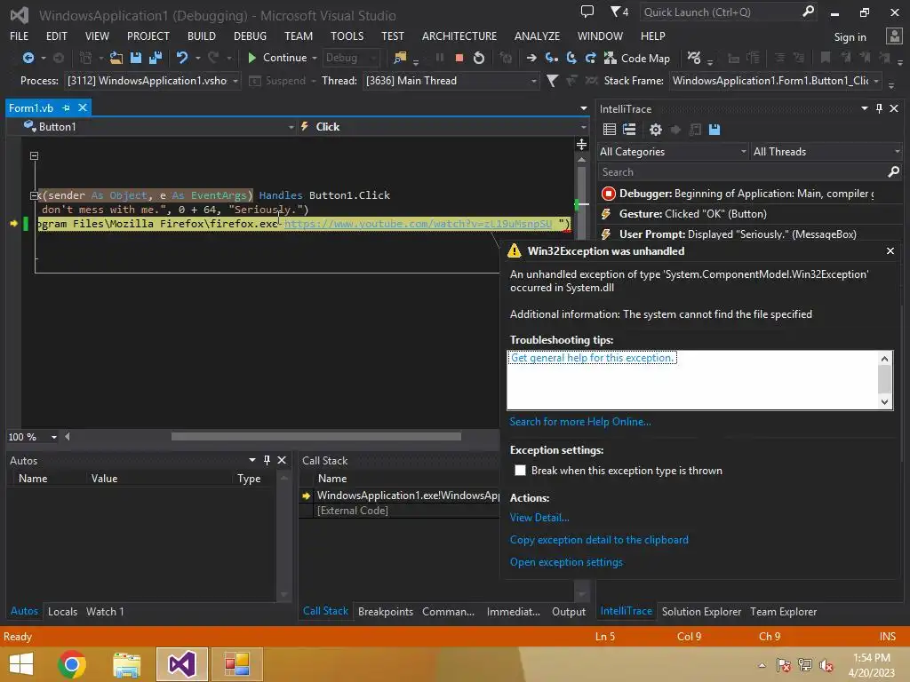
Task: Click the editor horizontal scrollbar thumb
Action: point(316,437)
